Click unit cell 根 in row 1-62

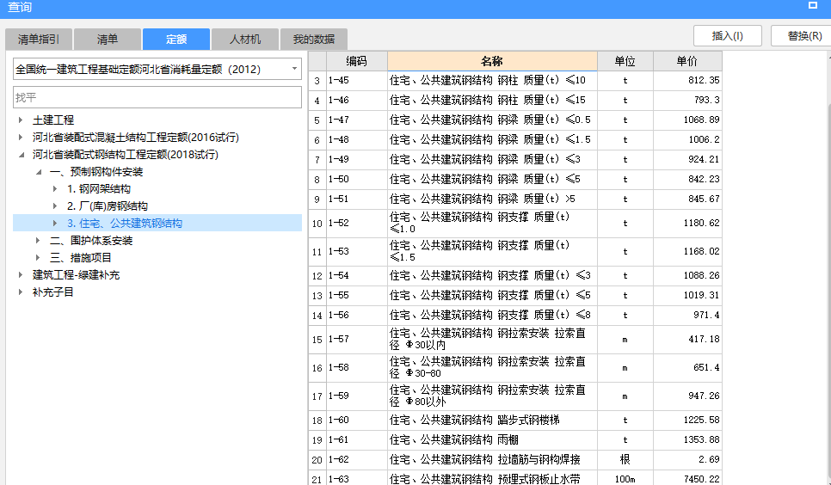pyautogui.click(x=625, y=459)
